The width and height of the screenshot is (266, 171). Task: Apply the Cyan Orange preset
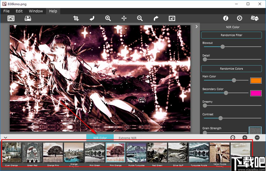point(11,152)
